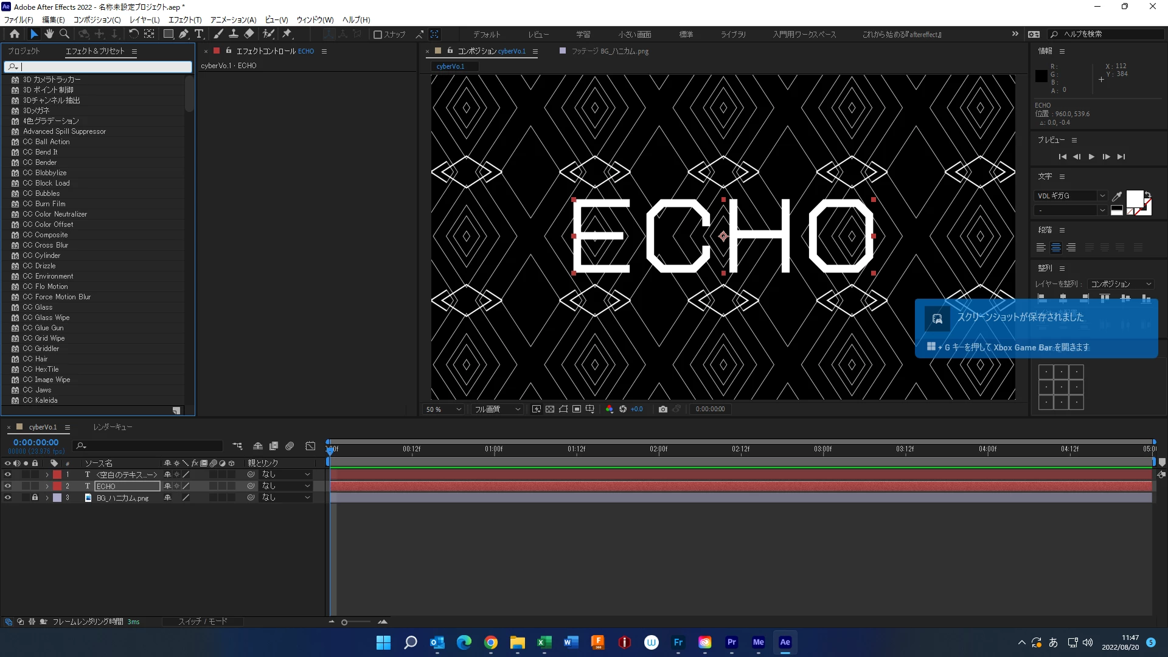Select the Pen tool
This screenshot has height=657, width=1168.
184,34
